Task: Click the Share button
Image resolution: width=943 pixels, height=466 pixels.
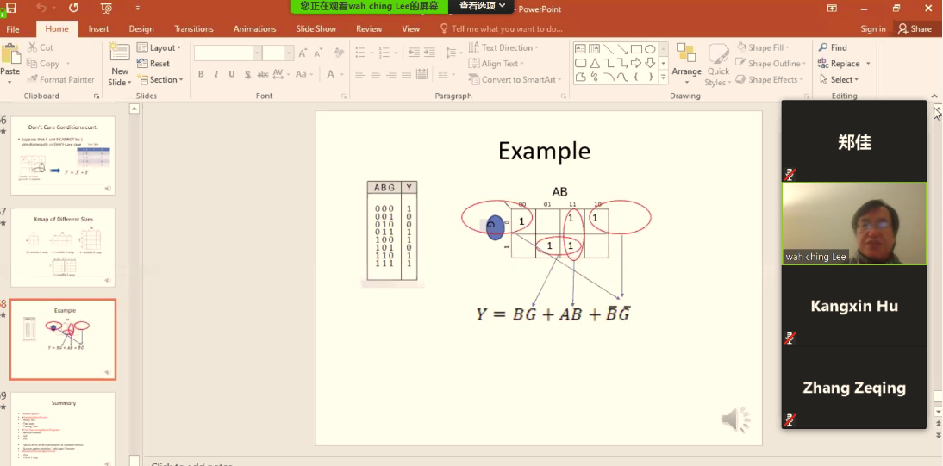Action: pyautogui.click(x=915, y=28)
